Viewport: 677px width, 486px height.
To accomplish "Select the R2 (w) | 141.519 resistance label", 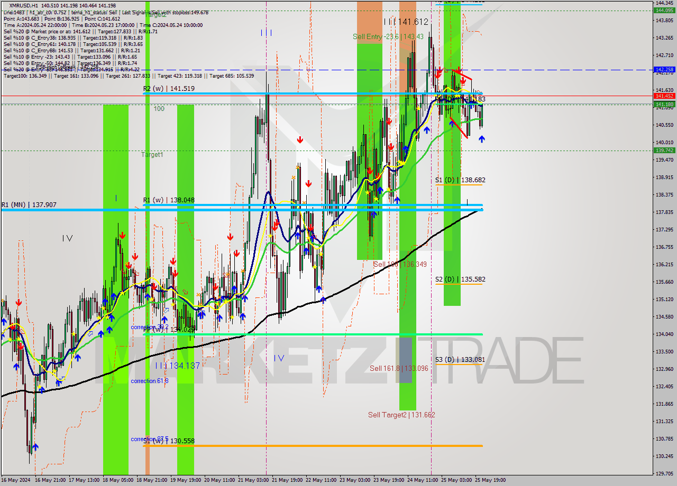I will click(x=169, y=89).
